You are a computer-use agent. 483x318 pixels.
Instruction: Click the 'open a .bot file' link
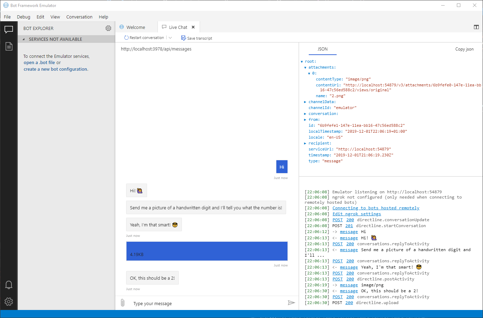coord(39,63)
